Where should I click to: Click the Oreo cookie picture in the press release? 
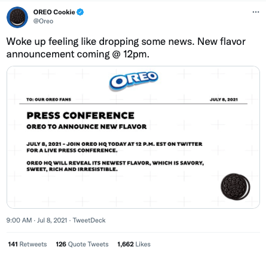[236, 187]
